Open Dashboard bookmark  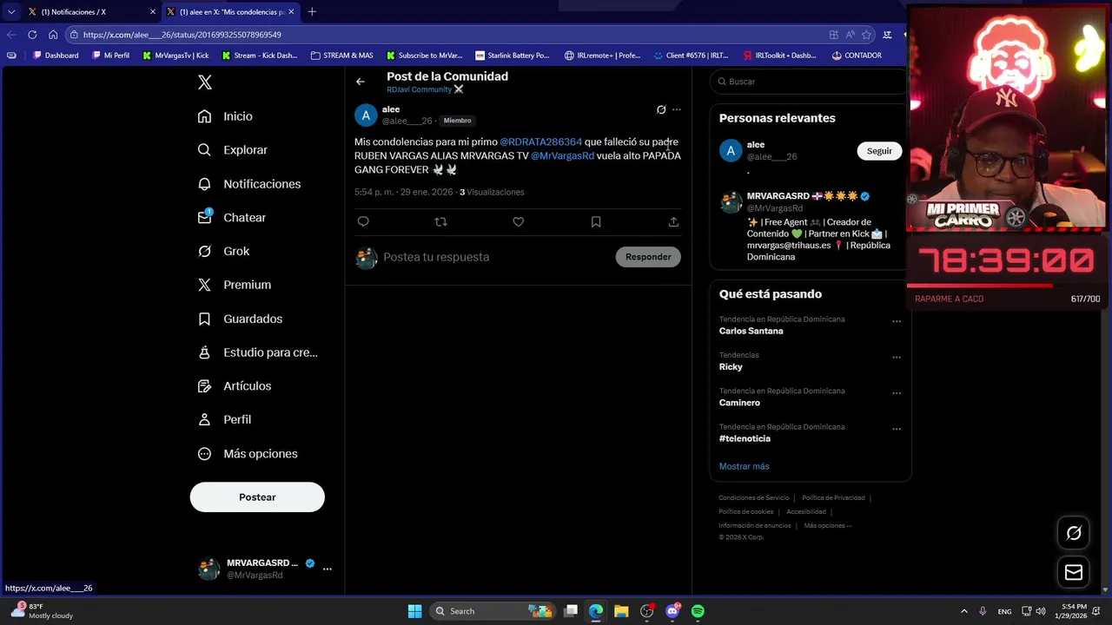pos(56,56)
